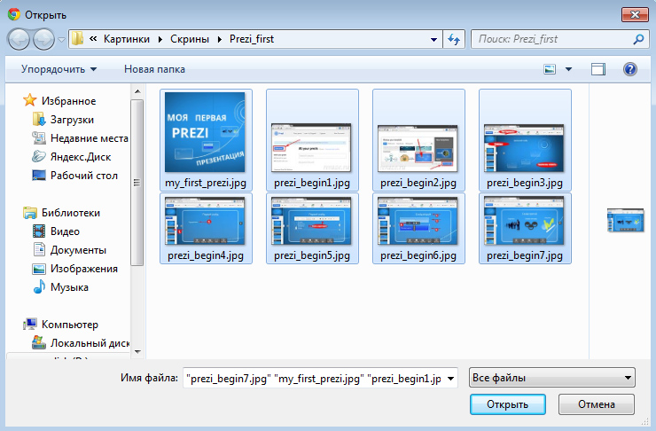Click the refresh button beside address bar
This screenshot has height=431, width=656.
455,39
